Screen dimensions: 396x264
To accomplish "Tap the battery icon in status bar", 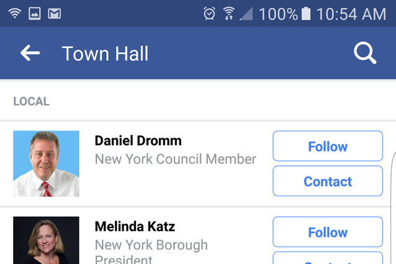I will pyautogui.click(x=306, y=14).
